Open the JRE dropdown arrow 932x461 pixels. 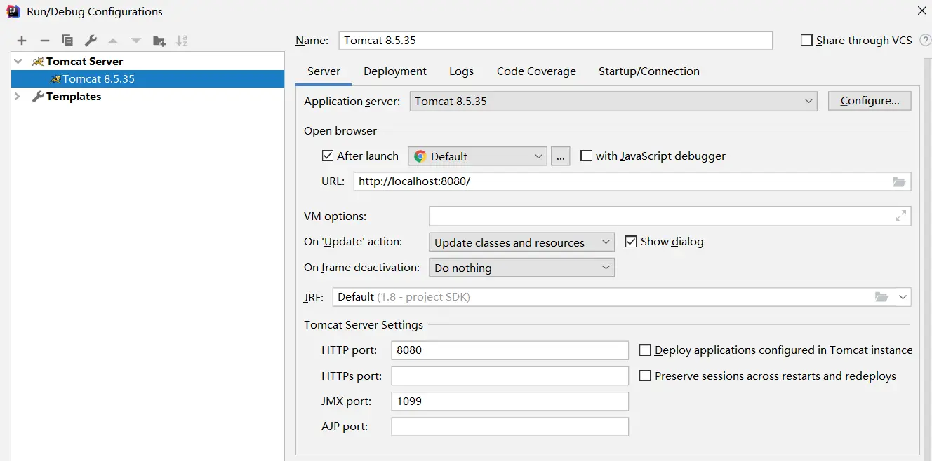pyautogui.click(x=903, y=297)
